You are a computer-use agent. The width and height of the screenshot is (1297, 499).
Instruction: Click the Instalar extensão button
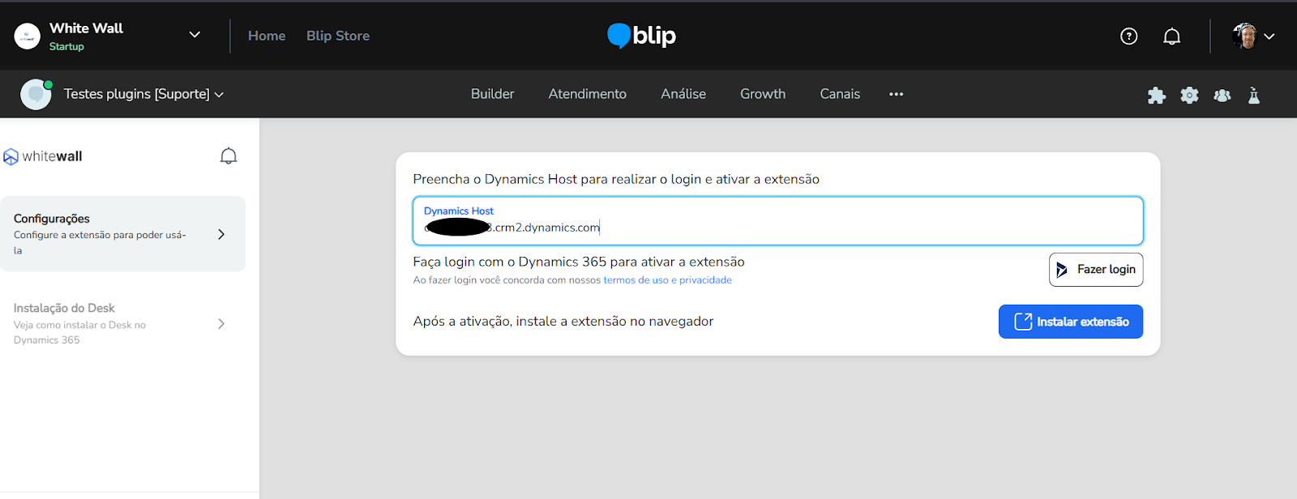[1070, 322]
